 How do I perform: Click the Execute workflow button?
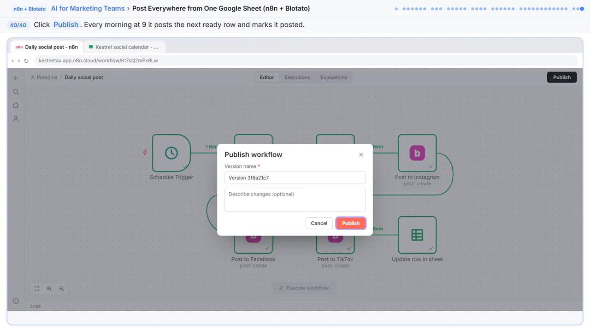[304, 288]
